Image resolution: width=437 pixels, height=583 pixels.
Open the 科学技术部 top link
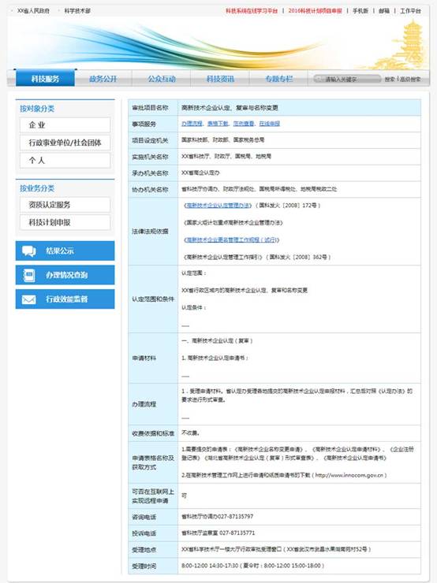(77, 11)
